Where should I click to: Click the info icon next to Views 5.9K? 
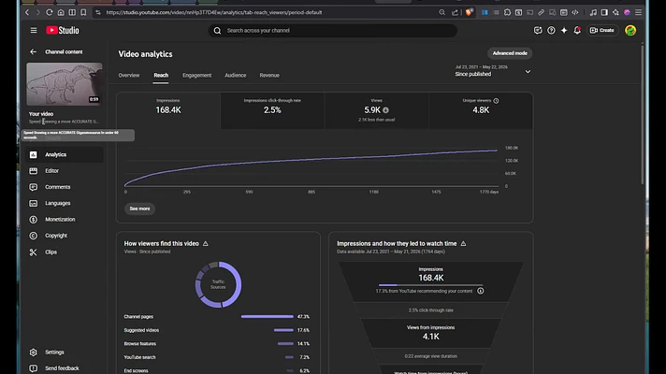(385, 110)
